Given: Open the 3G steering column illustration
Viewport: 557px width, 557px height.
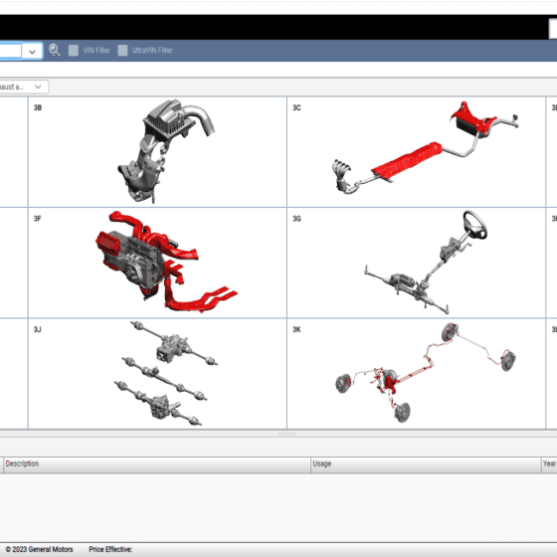Looking at the screenshot, I should [426, 263].
